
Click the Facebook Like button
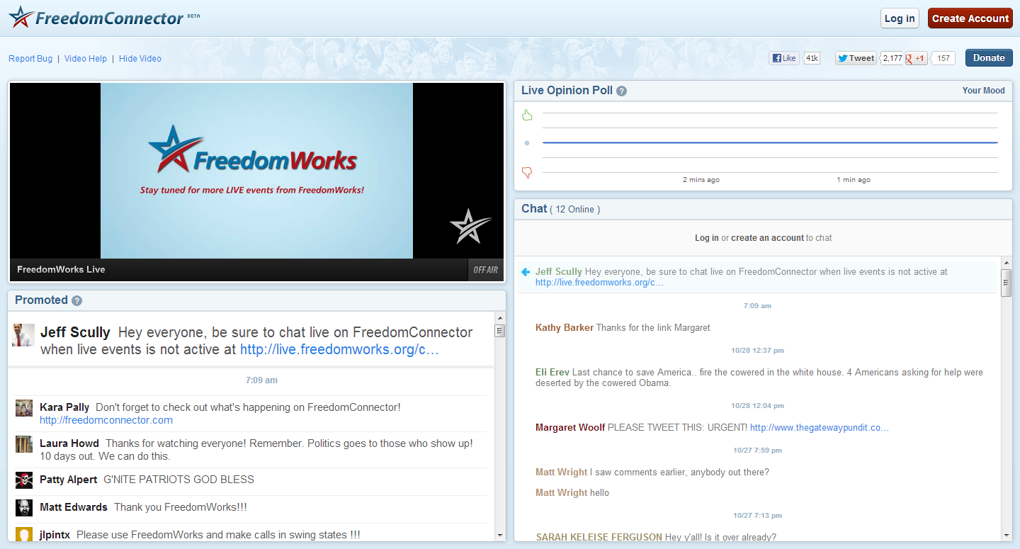click(x=785, y=58)
